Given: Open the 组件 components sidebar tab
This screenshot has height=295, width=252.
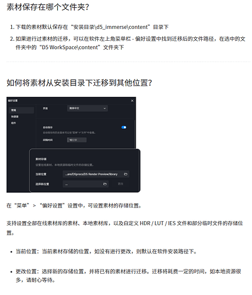Looking at the screenshot, I should [x=14, y=123].
